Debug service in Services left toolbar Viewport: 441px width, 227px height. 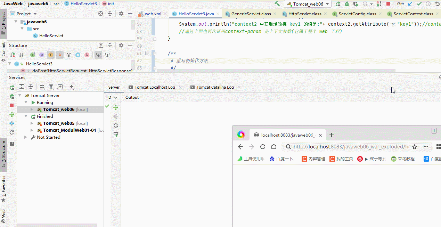tap(12, 96)
